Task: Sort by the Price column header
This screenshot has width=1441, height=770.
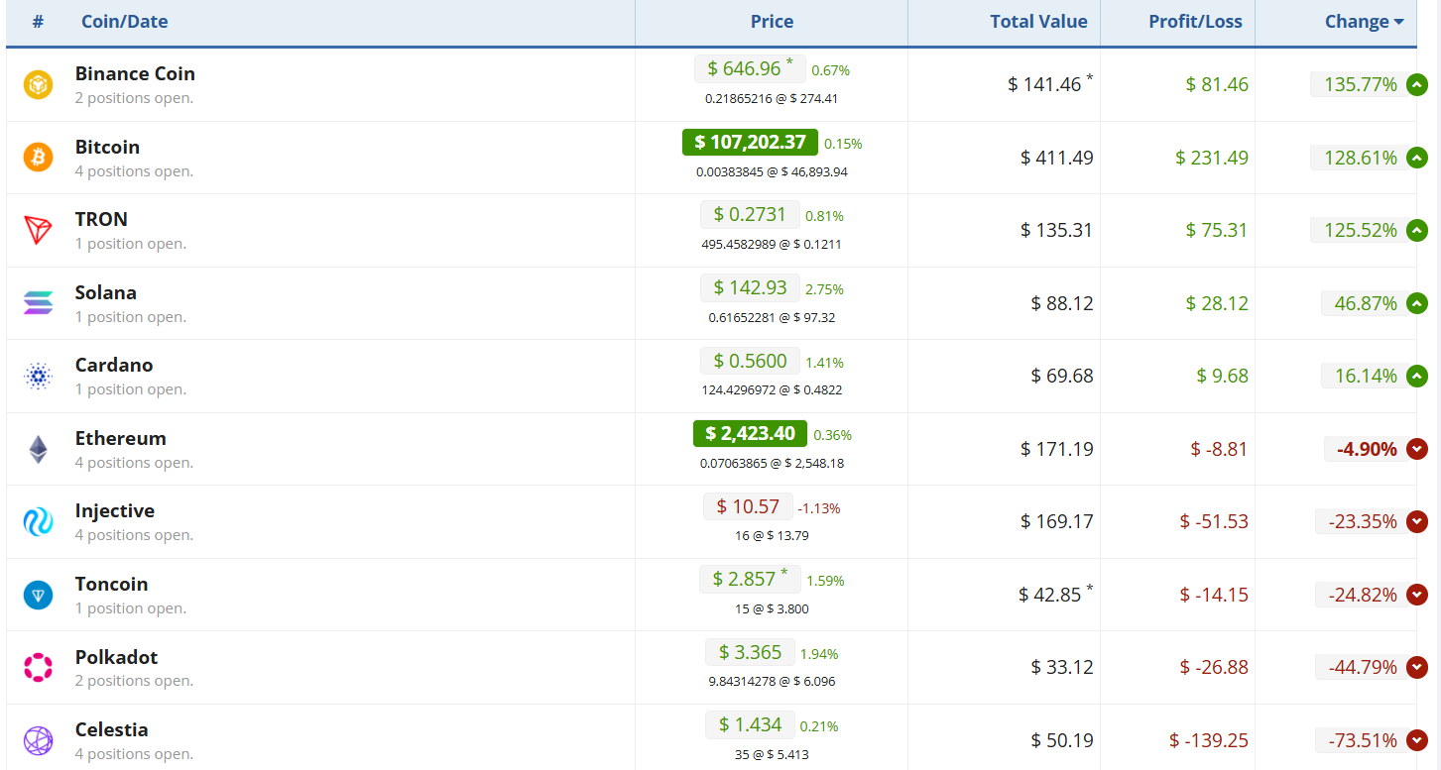Action: pyautogui.click(x=772, y=22)
